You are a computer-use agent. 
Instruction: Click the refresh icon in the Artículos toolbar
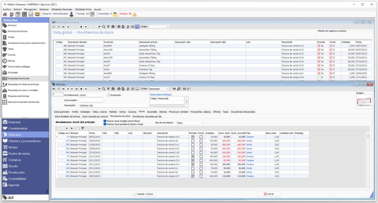click(x=99, y=89)
